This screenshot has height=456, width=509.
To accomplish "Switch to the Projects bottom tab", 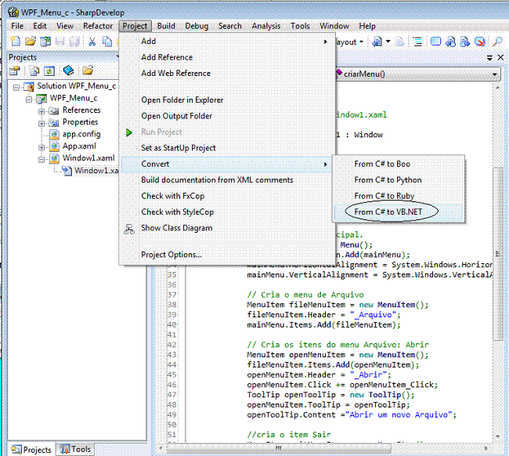I will (x=31, y=450).
